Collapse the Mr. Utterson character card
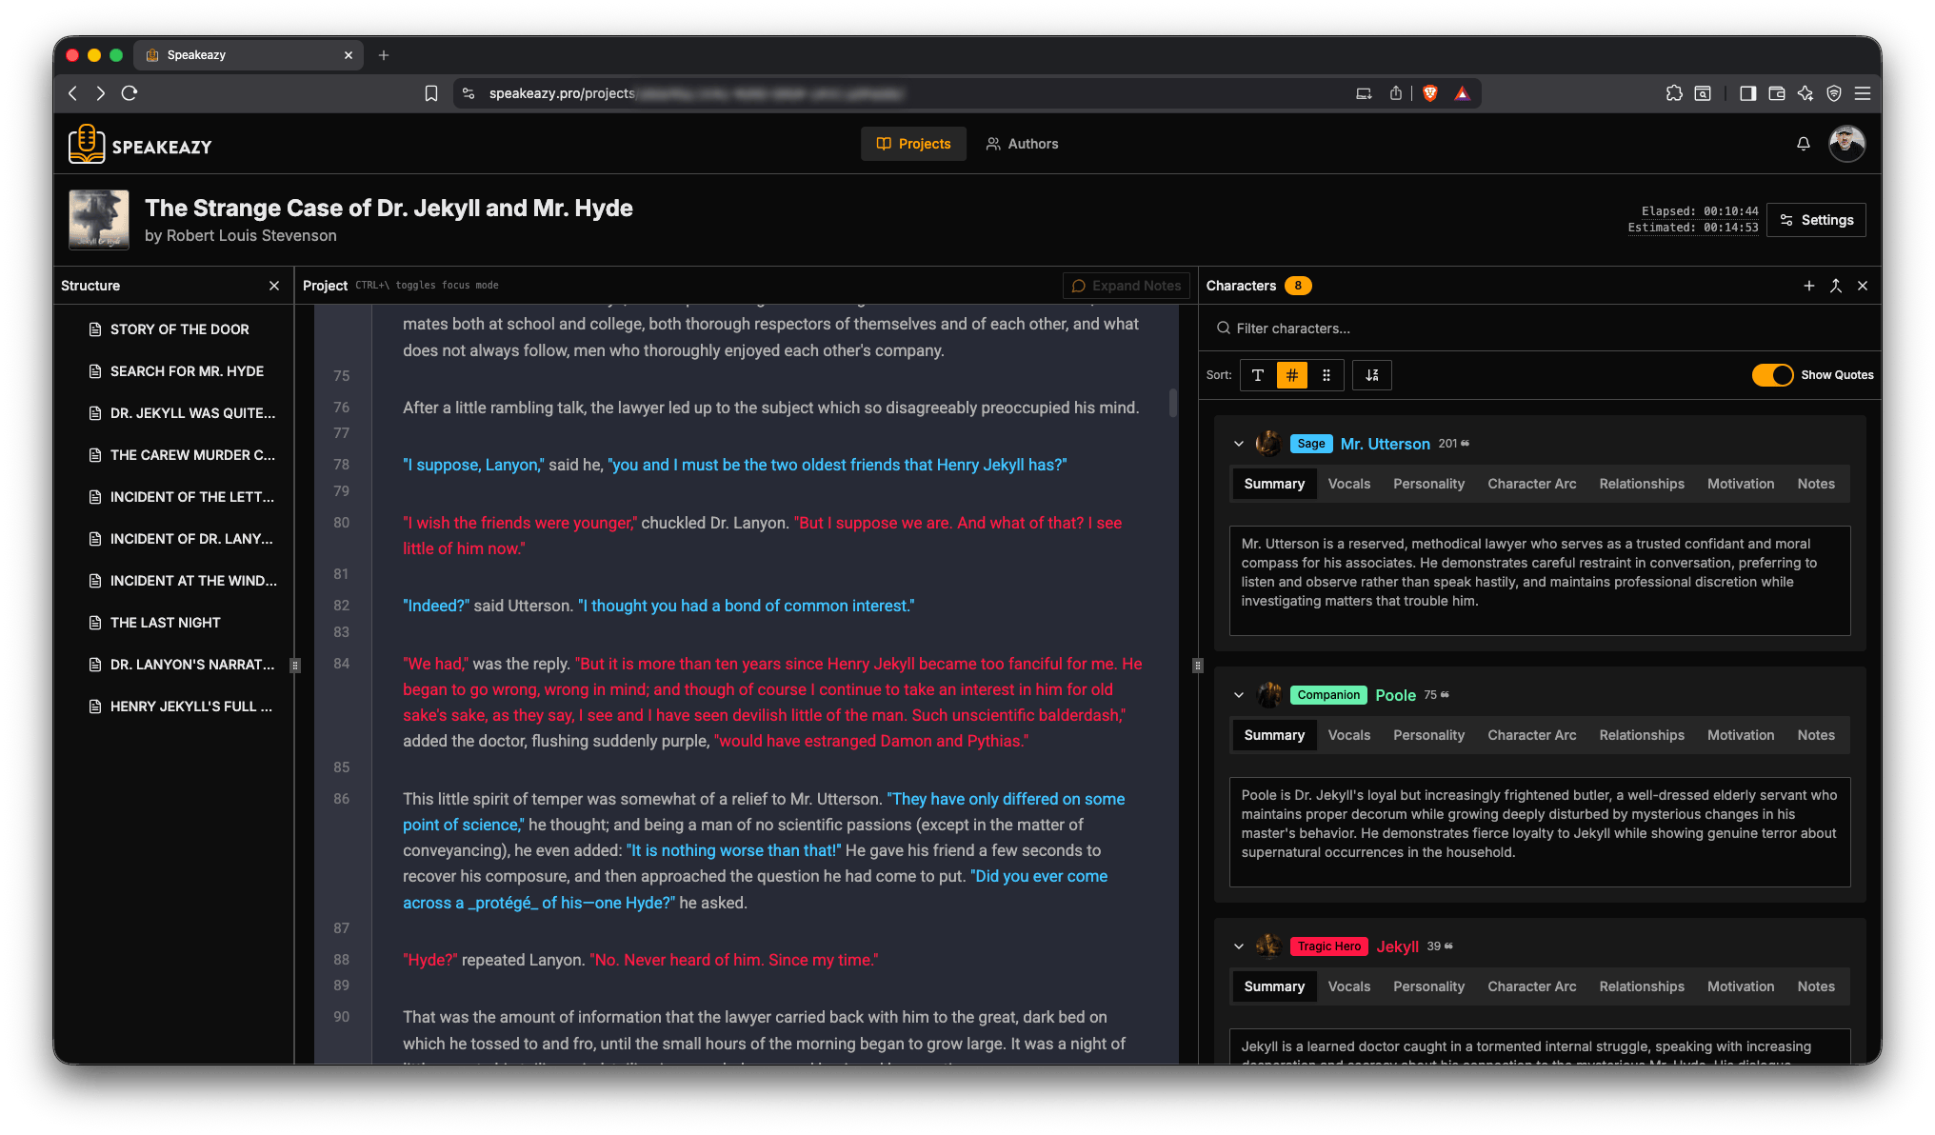The image size is (1935, 1135). [1238, 444]
